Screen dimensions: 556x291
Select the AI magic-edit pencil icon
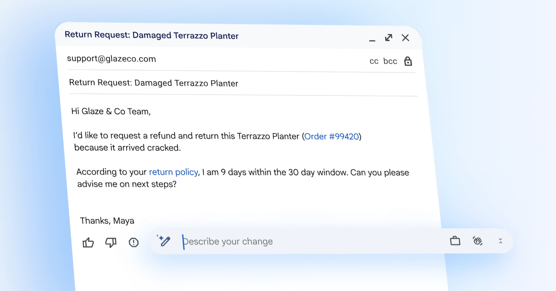point(164,241)
